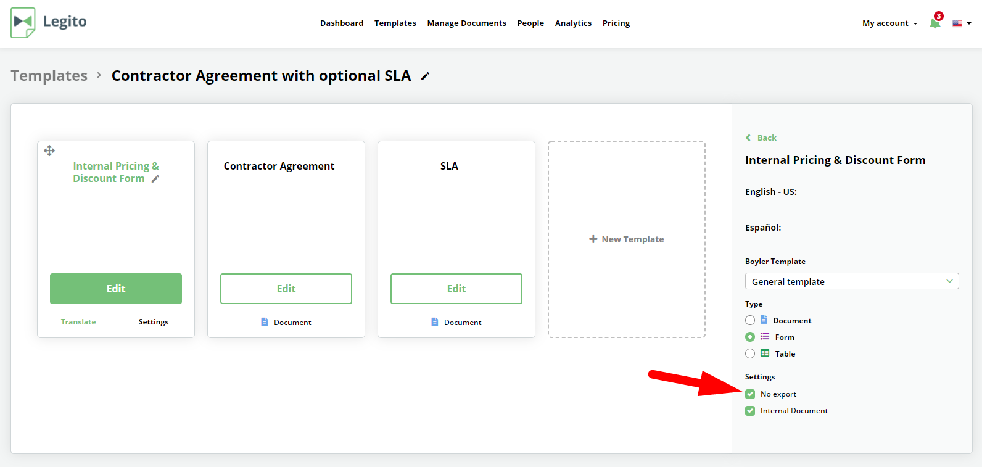
Task: Click the SLA card title
Action: coord(449,166)
